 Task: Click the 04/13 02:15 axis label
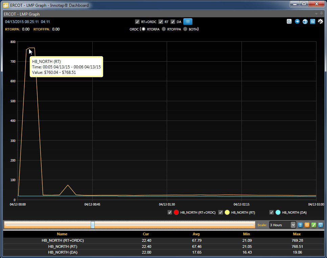pyautogui.click(x=241, y=205)
